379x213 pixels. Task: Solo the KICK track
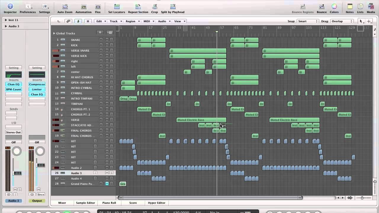(x=111, y=45)
